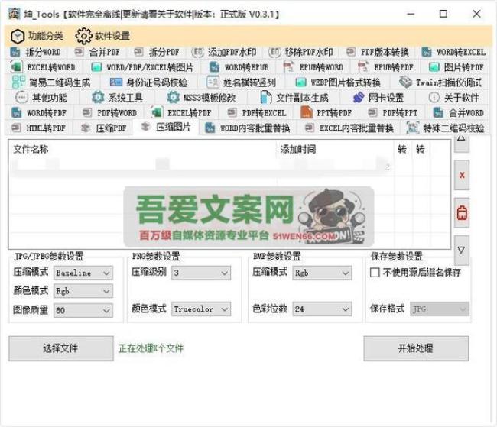
Task: Switch to the PDF转EXCEL tab
Action: pyautogui.click(x=257, y=113)
